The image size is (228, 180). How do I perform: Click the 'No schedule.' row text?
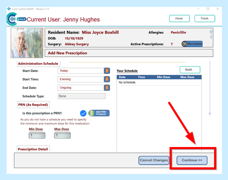(128, 82)
